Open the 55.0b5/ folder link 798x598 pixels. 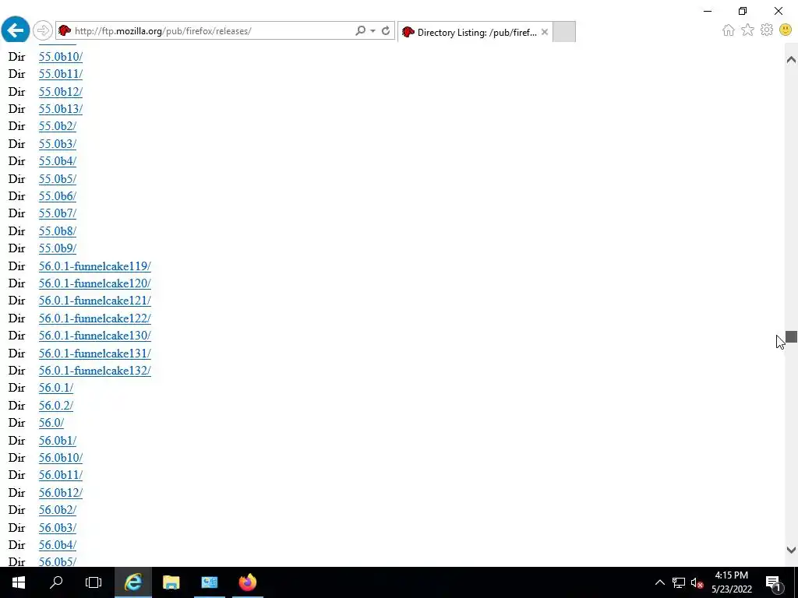(58, 179)
